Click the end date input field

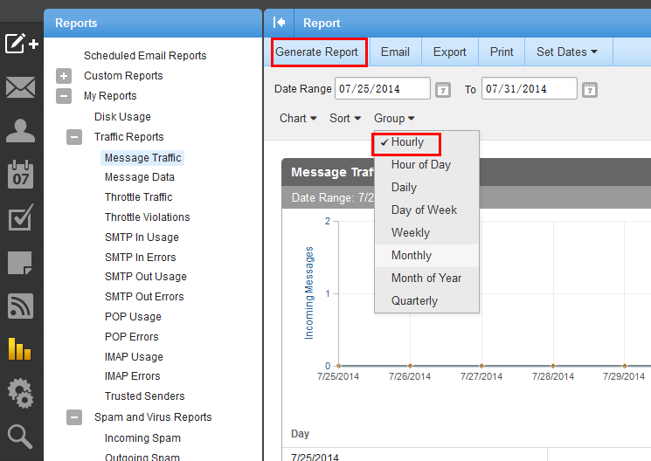point(529,89)
